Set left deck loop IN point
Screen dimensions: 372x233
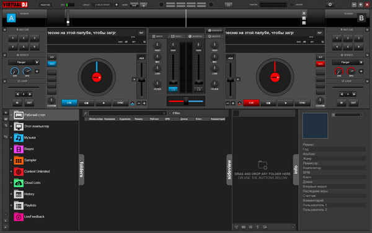tap(17, 103)
